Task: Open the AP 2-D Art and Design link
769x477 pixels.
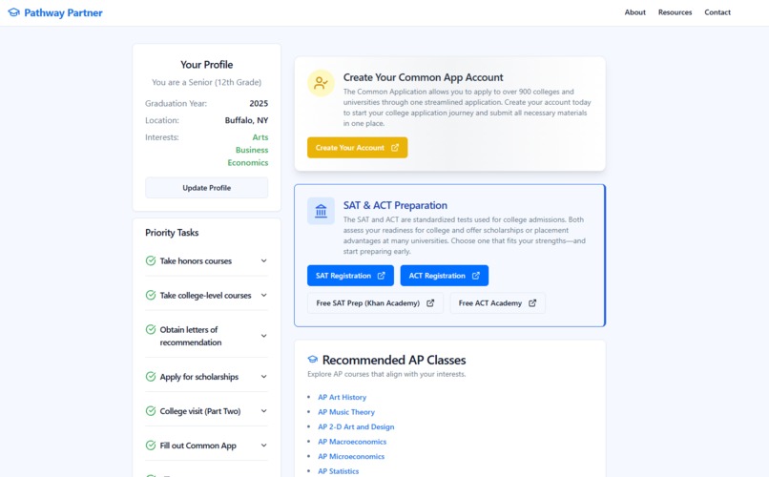Action: [356, 426]
